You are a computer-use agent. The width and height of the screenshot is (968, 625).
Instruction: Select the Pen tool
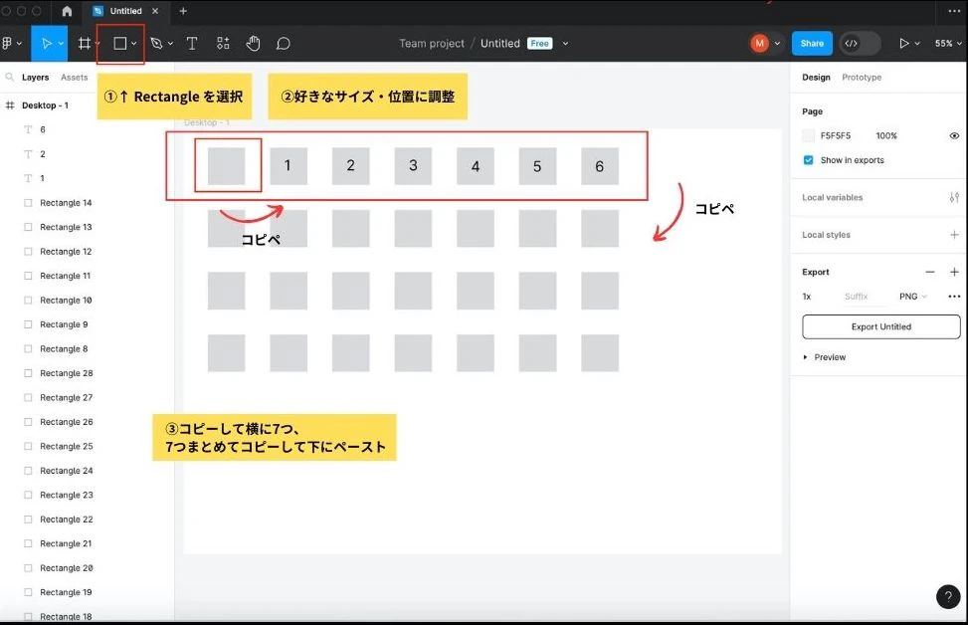click(x=156, y=43)
